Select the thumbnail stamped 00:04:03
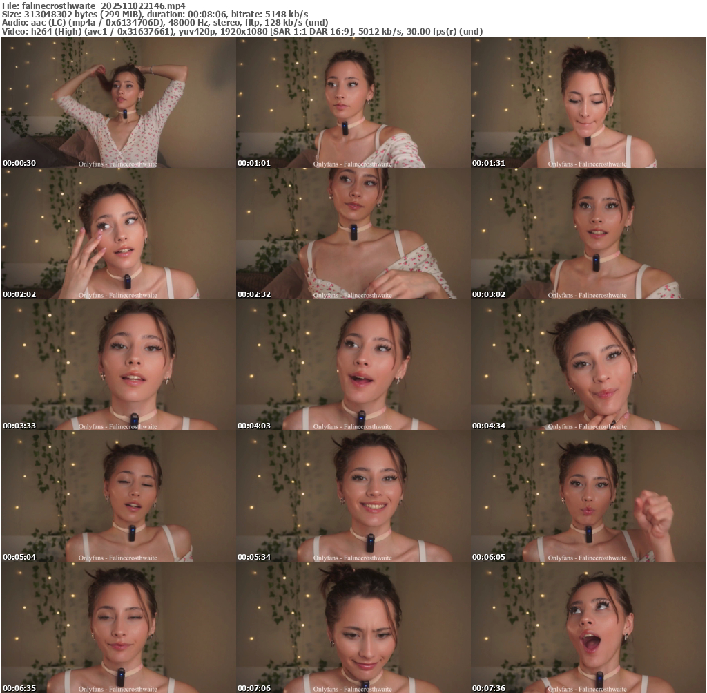This screenshot has height=693, width=707. [x=353, y=365]
